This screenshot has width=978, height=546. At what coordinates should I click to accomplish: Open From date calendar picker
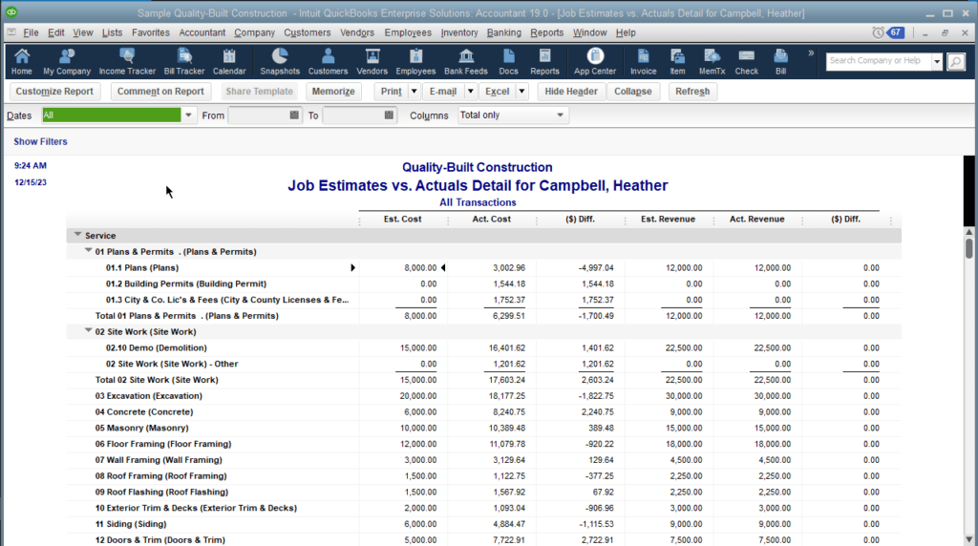294,115
